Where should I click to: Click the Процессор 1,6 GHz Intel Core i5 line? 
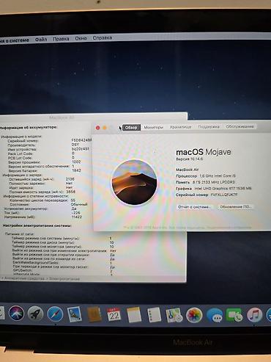point(206,175)
